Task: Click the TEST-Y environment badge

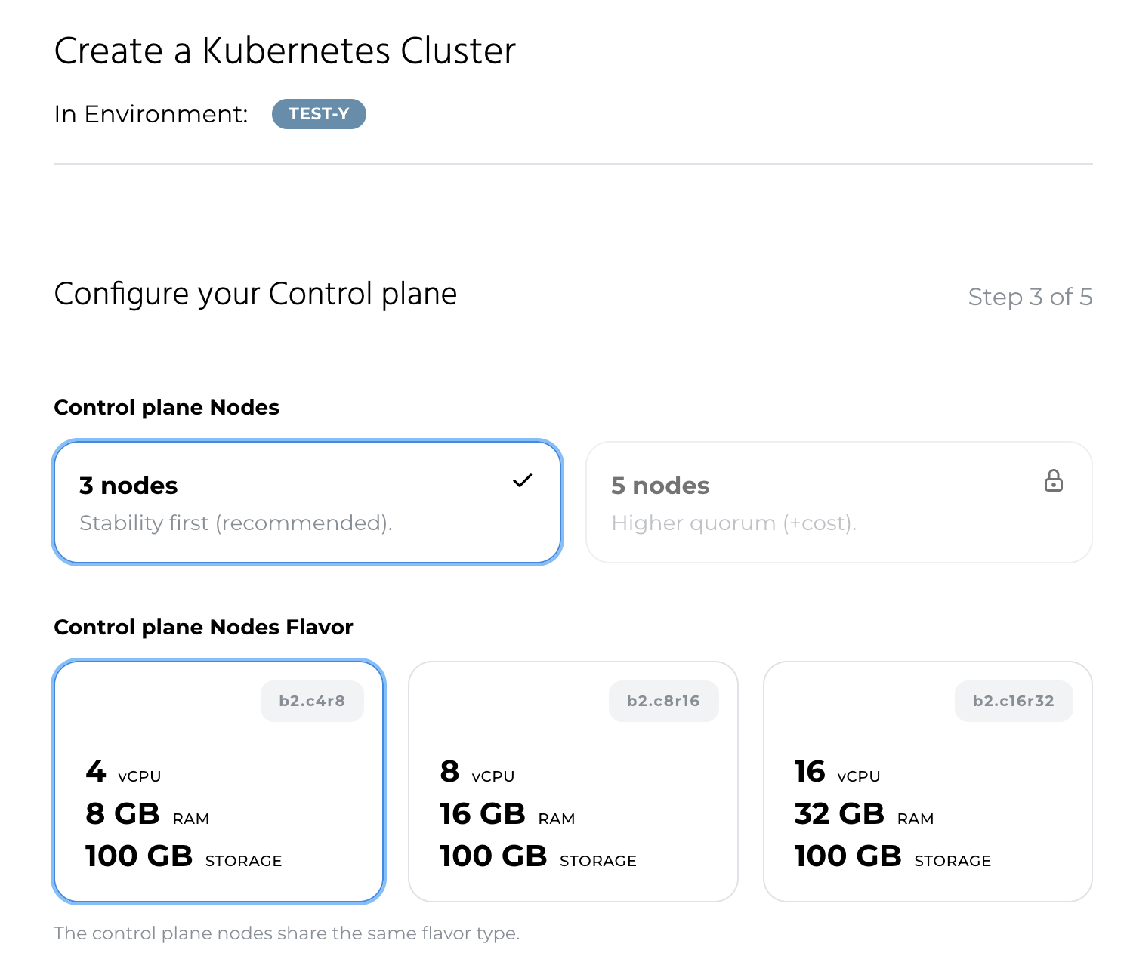Action: (x=319, y=114)
